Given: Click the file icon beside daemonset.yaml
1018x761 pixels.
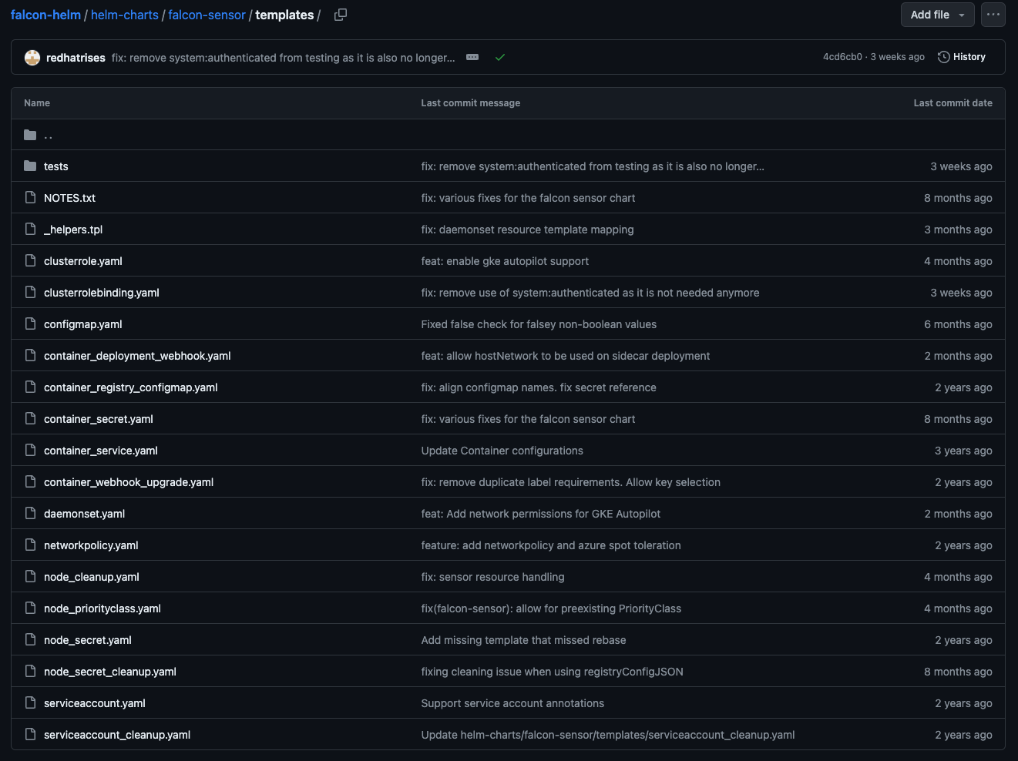Looking at the screenshot, I should coord(30,514).
